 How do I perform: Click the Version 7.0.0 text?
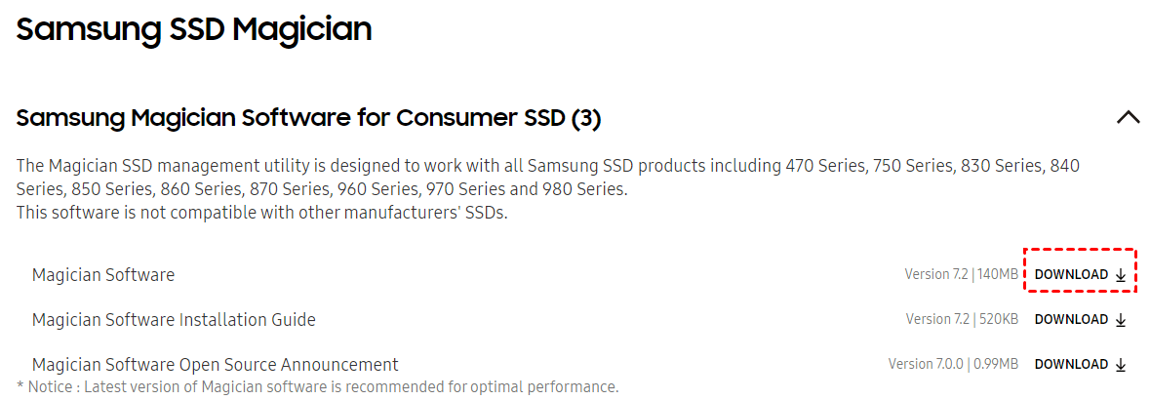point(927,365)
